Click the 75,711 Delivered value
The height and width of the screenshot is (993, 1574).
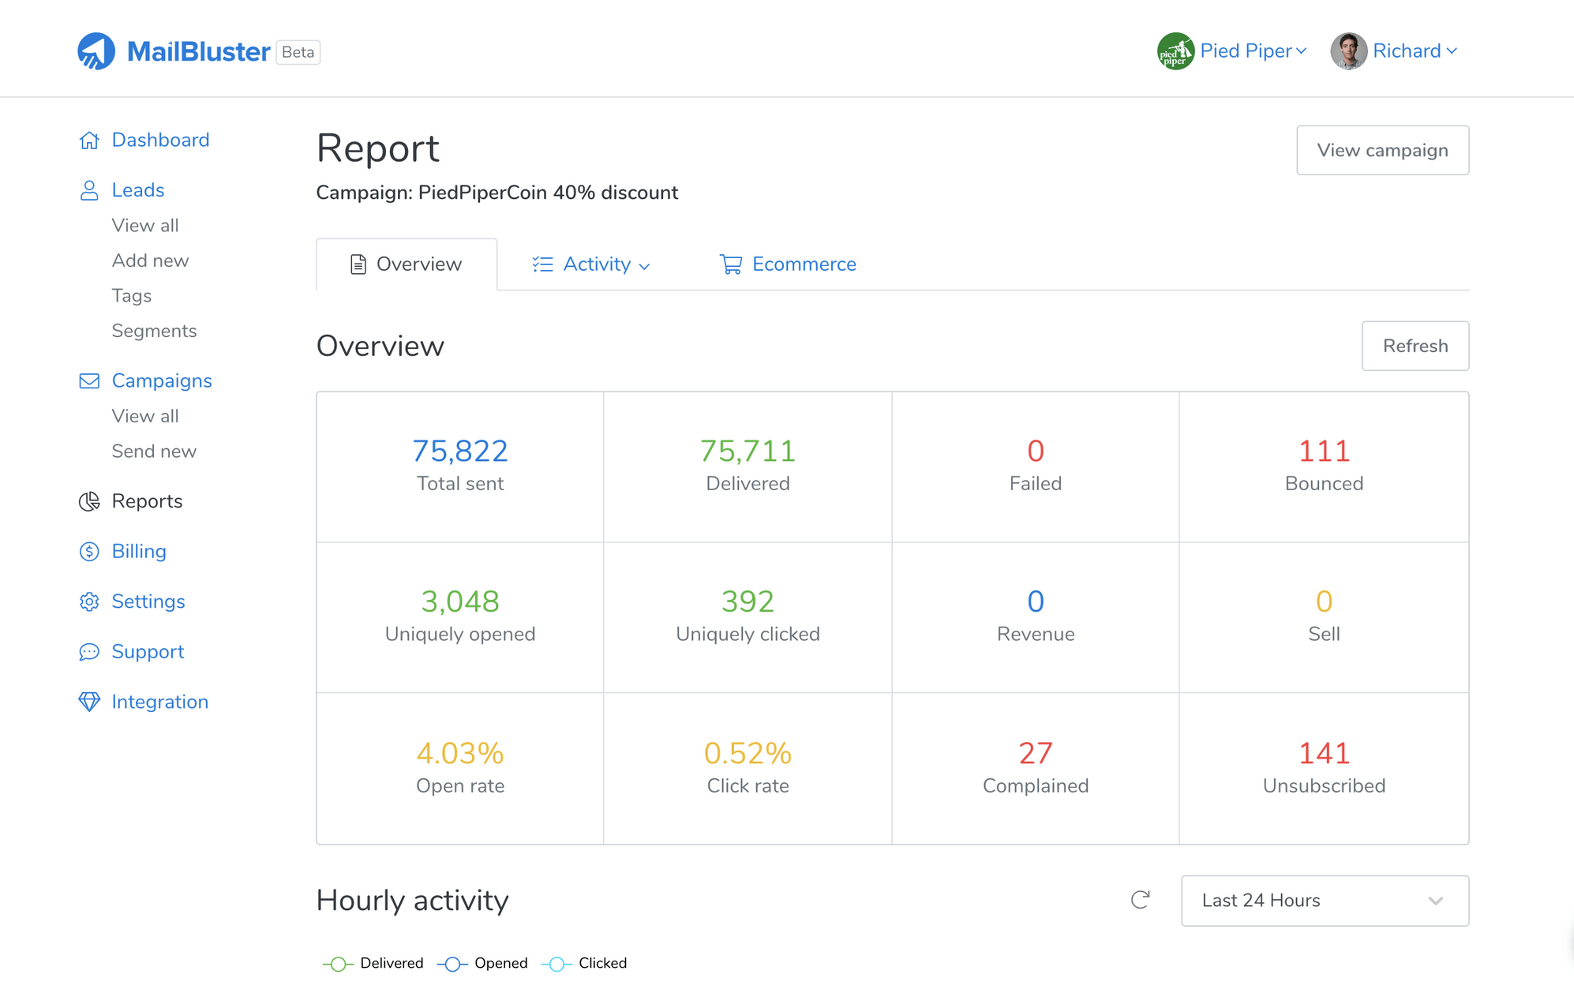click(x=748, y=451)
